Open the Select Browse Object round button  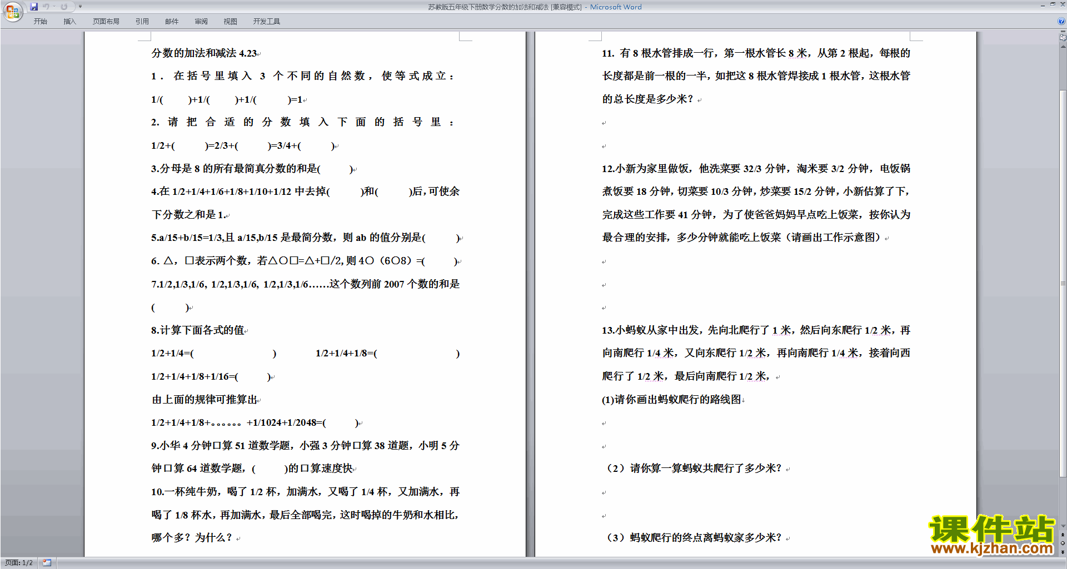tap(1063, 543)
